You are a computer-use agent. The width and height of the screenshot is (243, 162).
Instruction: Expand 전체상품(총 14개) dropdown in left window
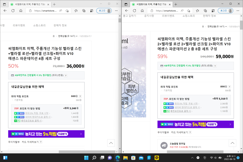coord(68,36)
